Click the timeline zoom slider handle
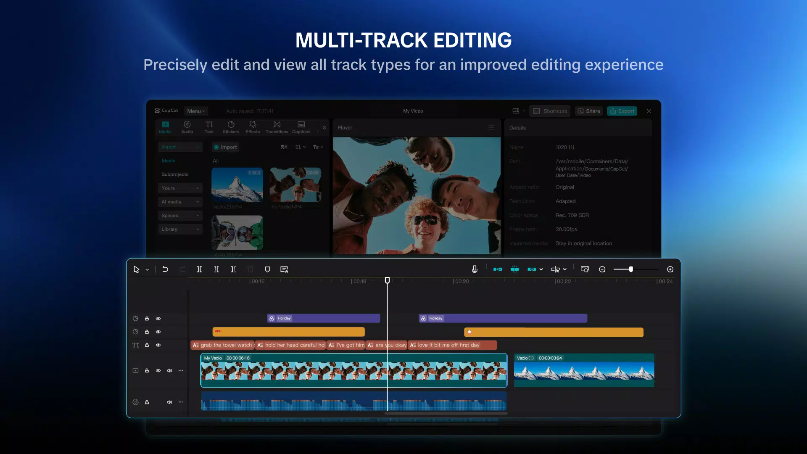The width and height of the screenshot is (807, 454). (x=631, y=269)
